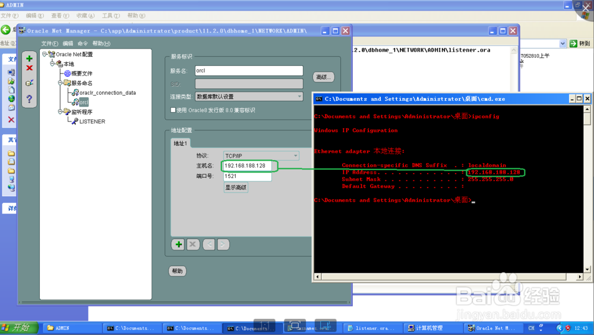Click the 显示高级 show advanced button
The image size is (594, 335).
[236, 187]
